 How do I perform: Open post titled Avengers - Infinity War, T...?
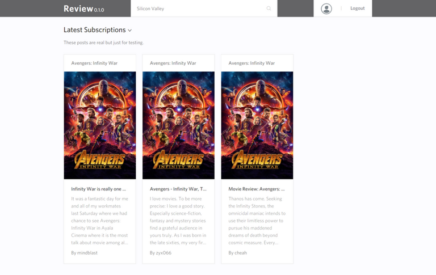point(178,189)
